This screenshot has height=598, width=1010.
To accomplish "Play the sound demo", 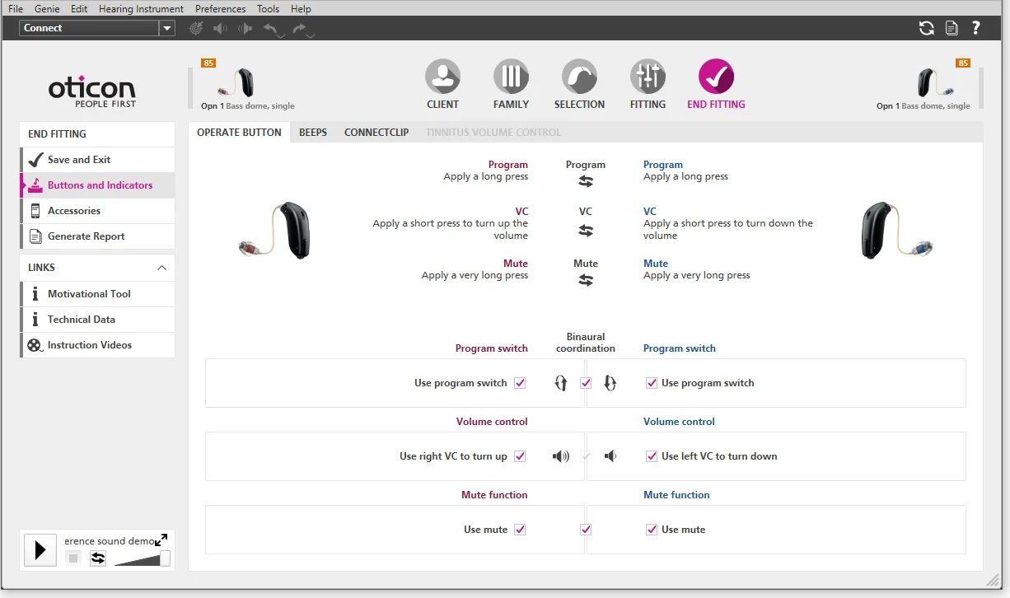I will tap(40, 550).
